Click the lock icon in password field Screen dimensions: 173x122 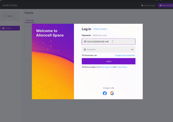pyautogui.click(x=85, y=49)
